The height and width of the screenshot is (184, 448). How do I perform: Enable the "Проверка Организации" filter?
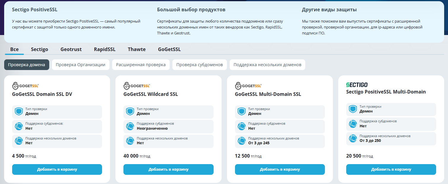pos(80,65)
